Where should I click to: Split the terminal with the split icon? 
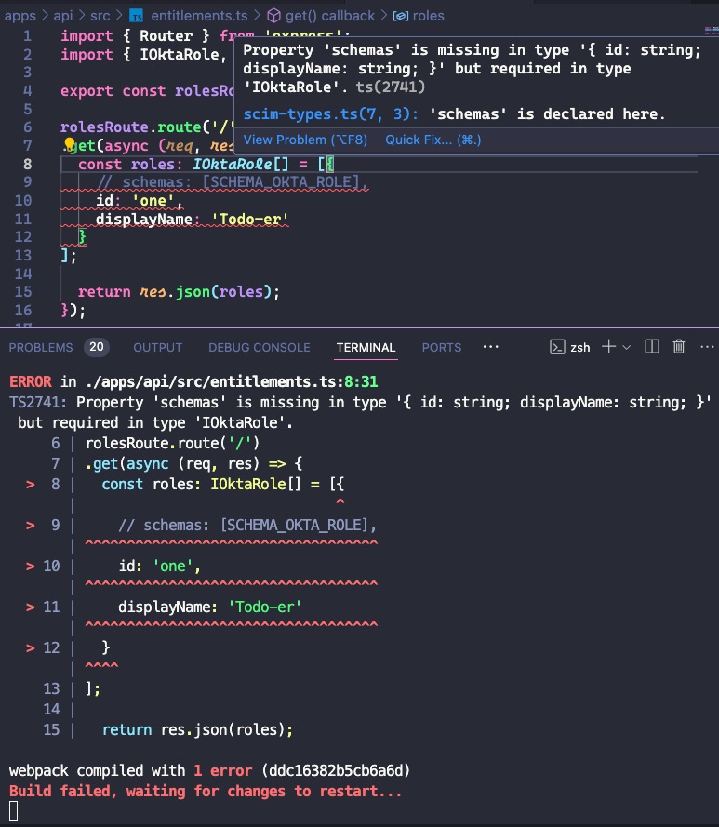pos(651,346)
